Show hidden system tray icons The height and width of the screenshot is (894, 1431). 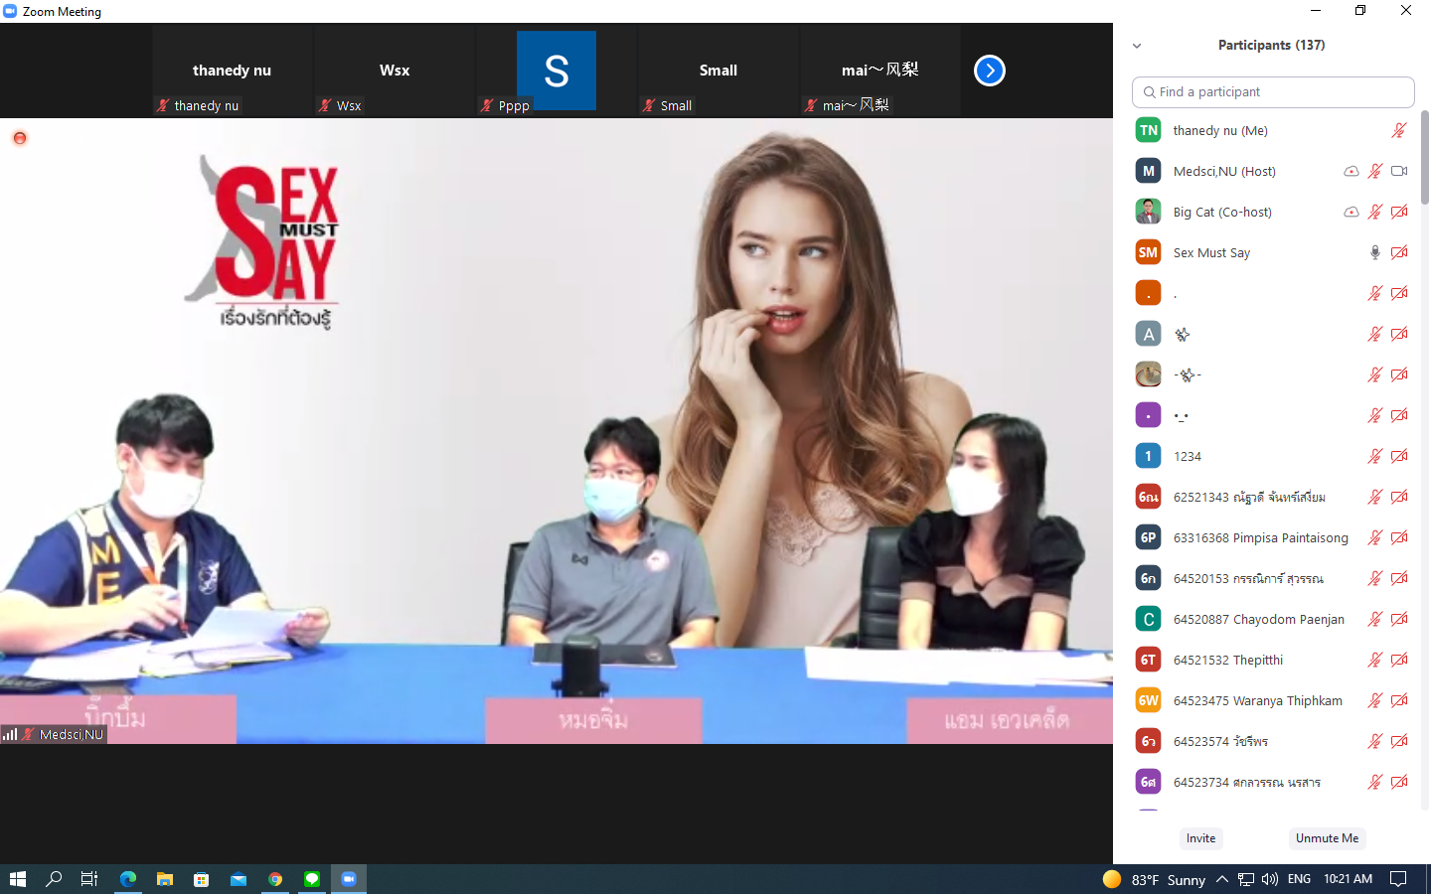[x=1222, y=879]
